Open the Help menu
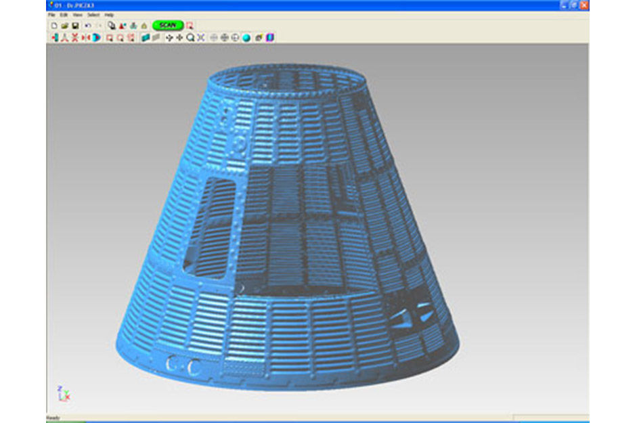This screenshot has height=423, width=635. pos(109,15)
